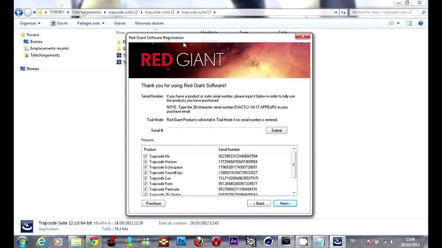The height and width of the screenshot is (248, 442).
Task: Uncheck the Trapcode SoundKeys checkbox
Action: click(145, 173)
